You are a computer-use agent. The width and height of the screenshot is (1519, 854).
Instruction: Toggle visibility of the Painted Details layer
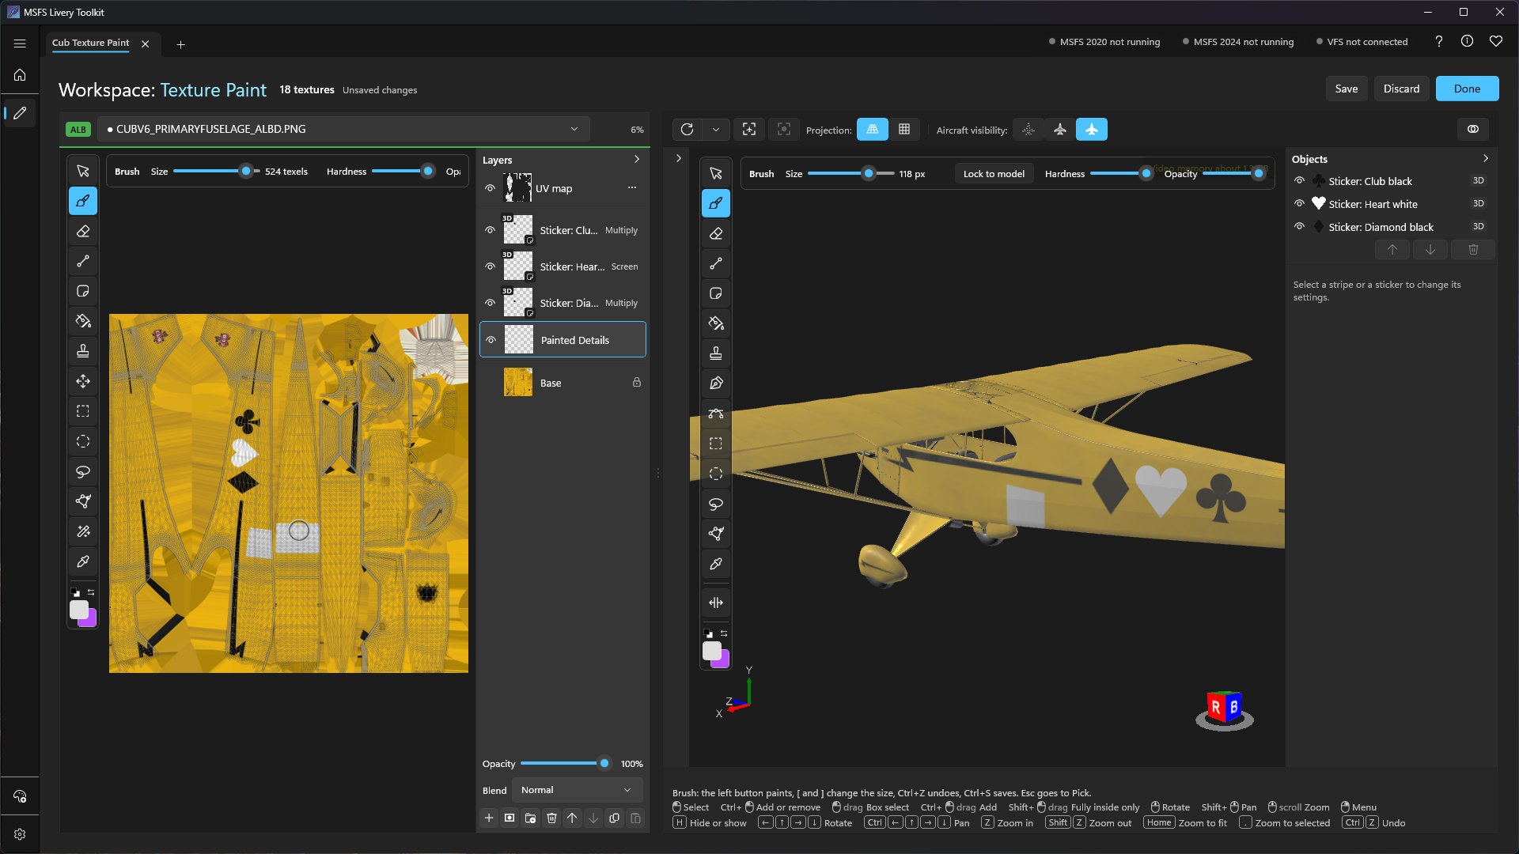[x=491, y=340]
